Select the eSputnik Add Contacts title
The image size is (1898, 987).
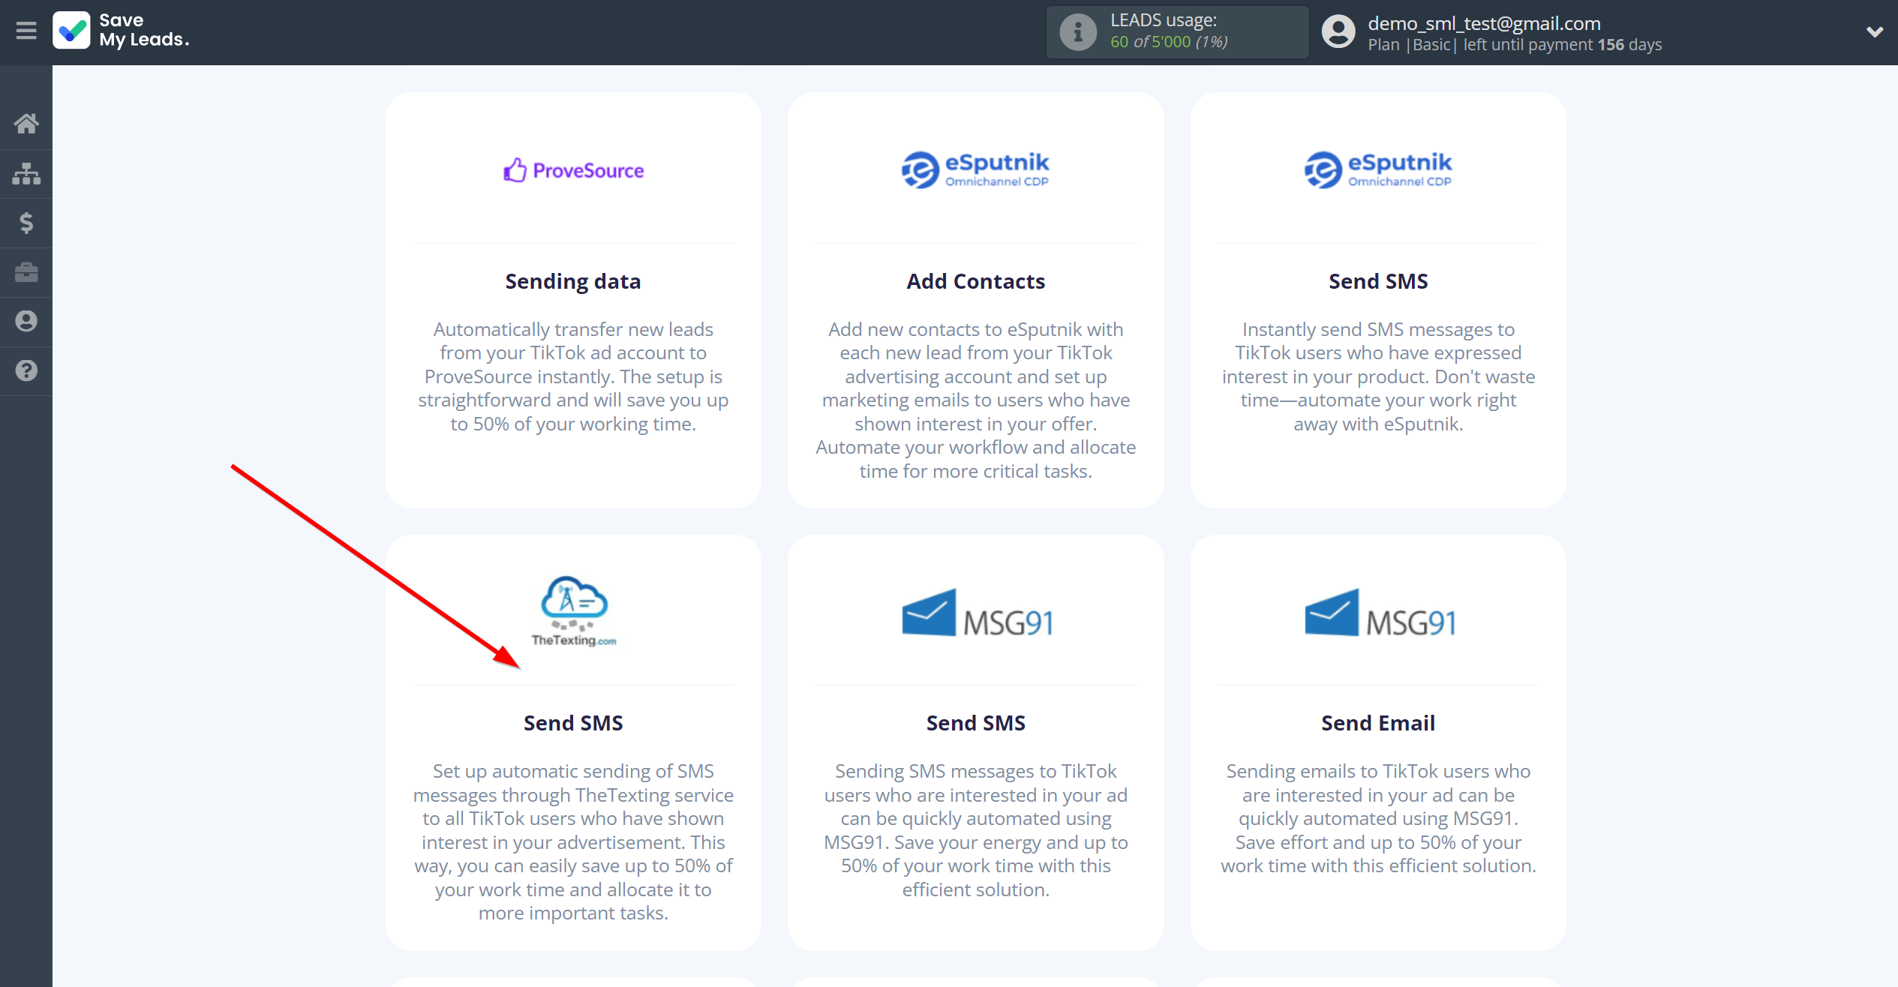click(x=975, y=281)
